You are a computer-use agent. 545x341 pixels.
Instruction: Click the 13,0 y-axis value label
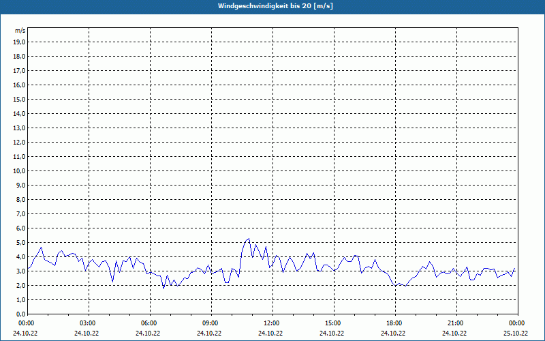[20, 128]
